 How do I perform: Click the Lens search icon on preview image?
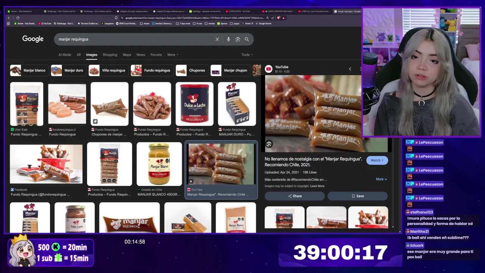(269, 144)
